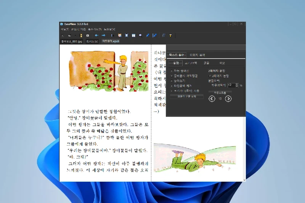Select the 텍스트 뷰어 settings tab
305x203 pixels.
176,55
